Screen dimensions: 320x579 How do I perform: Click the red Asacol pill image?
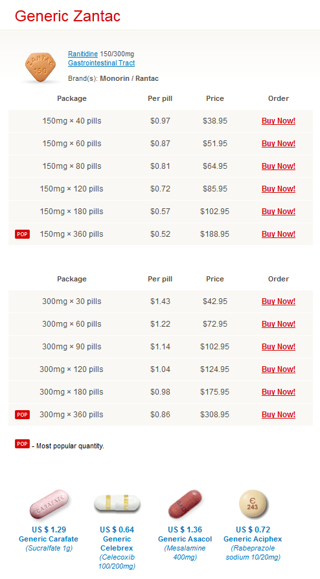point(185,504)
